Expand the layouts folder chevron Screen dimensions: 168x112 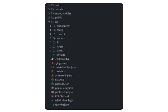tap(51, 38)
